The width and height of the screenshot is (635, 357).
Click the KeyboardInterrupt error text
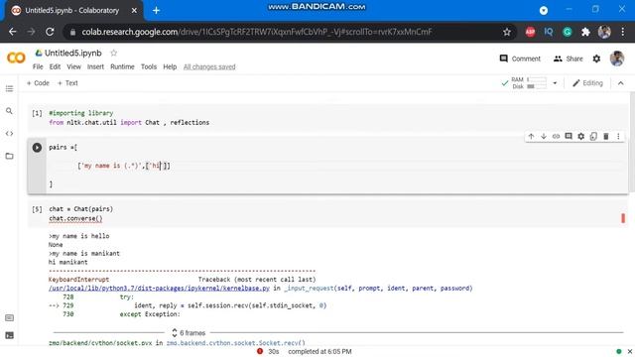[78, 280]
